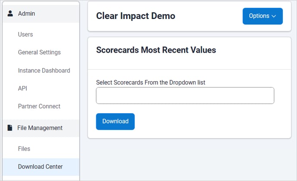Click the File Management label text
Image resolution: width=297 pixels, height=181 pixels.
[40, 128]
